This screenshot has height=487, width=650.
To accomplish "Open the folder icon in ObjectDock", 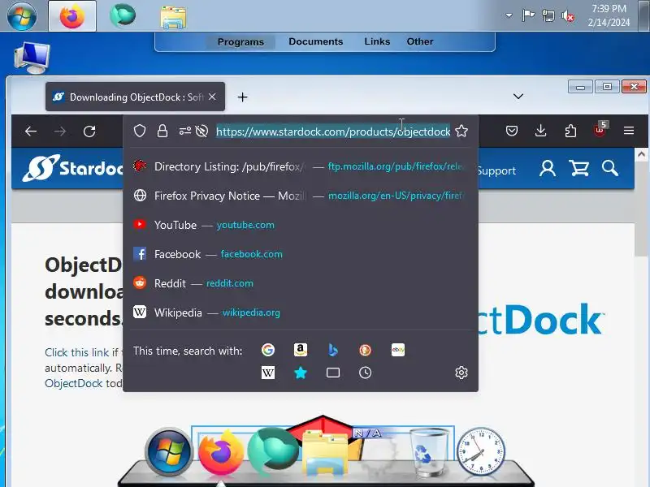I will pos(325,453).
